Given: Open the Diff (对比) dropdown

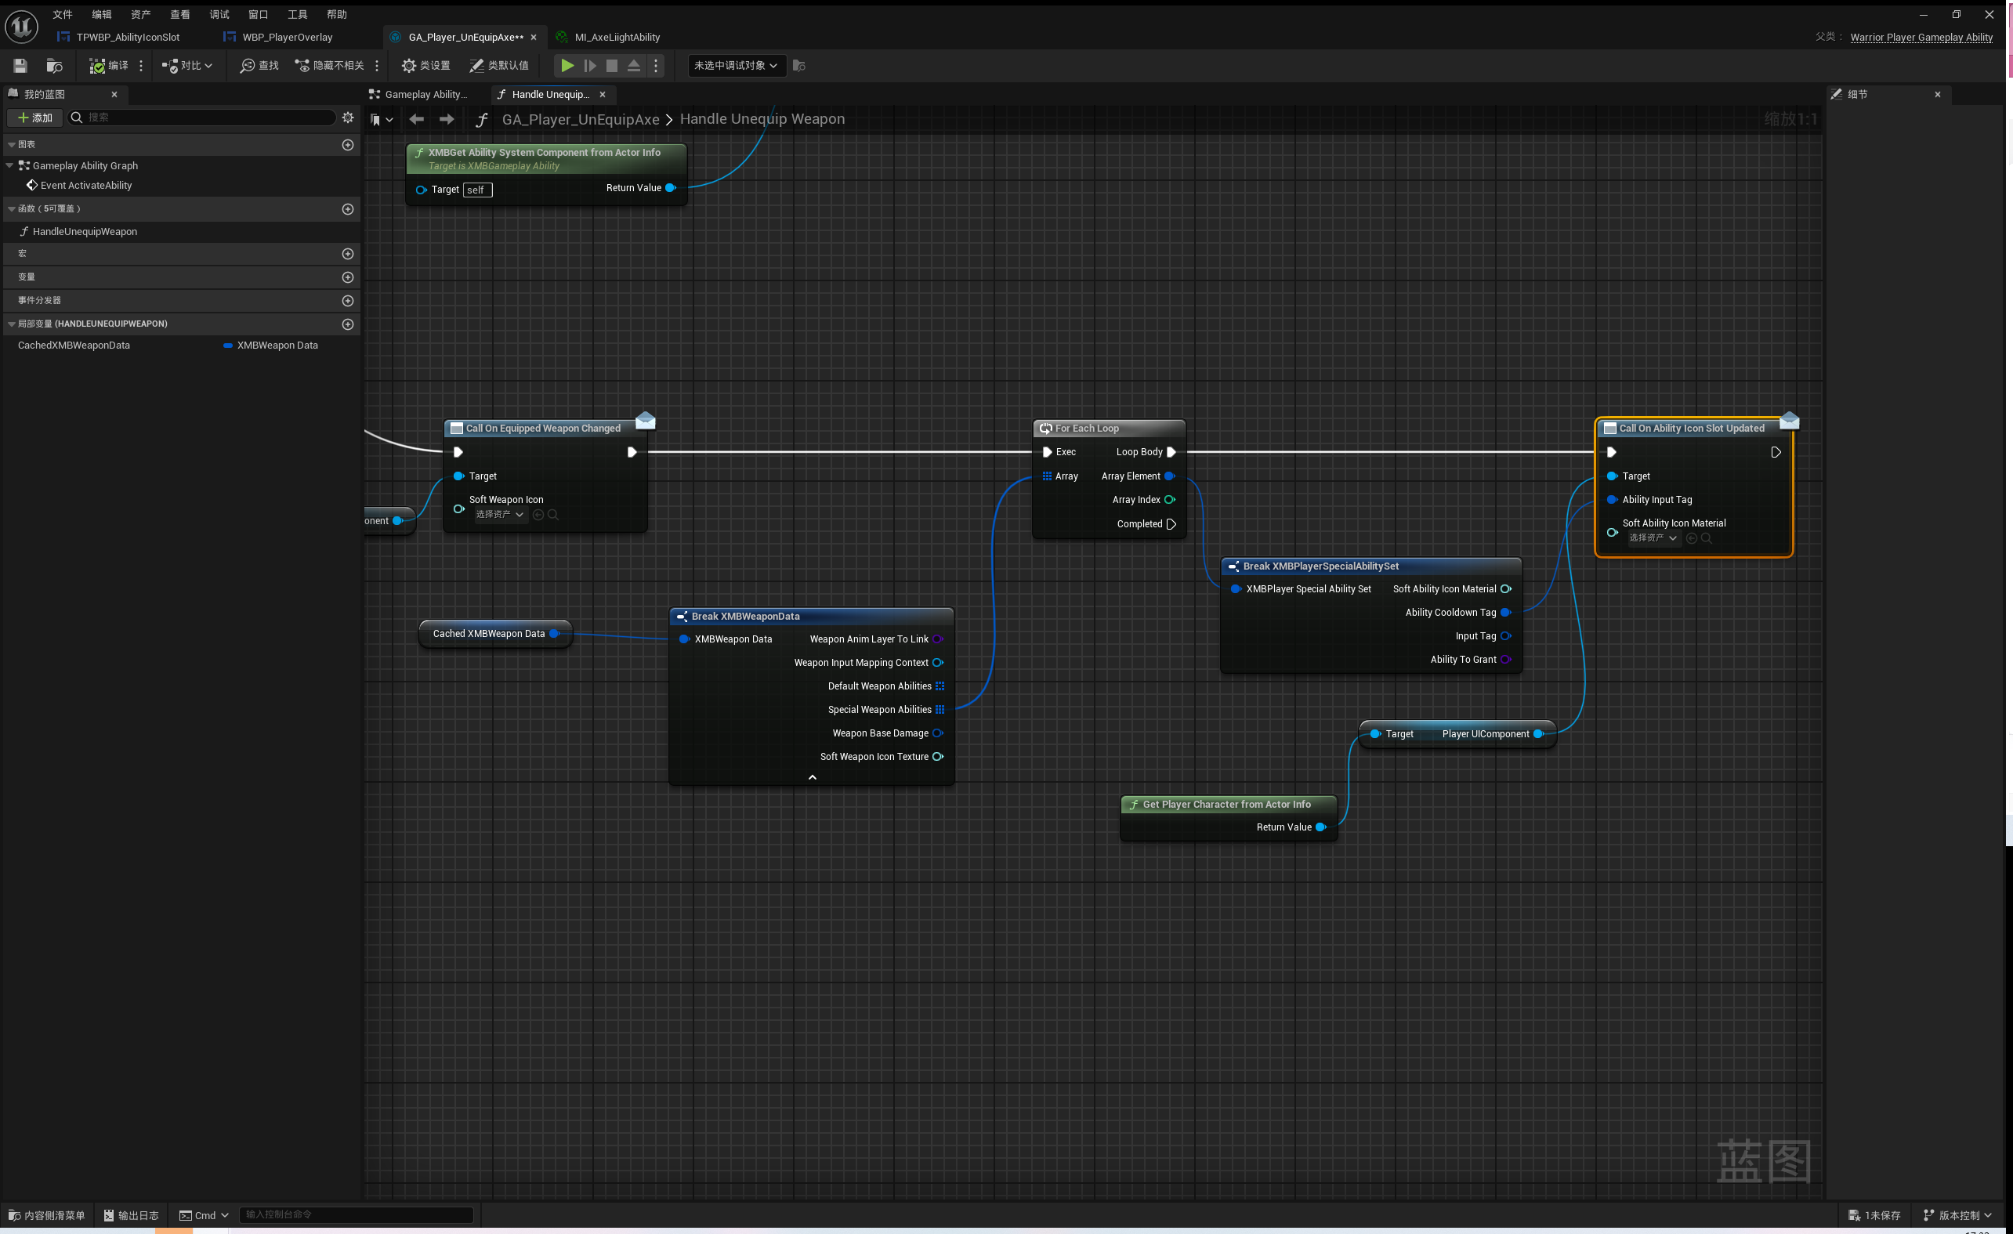Looking at the screenshot, I should tap(187, 65).
